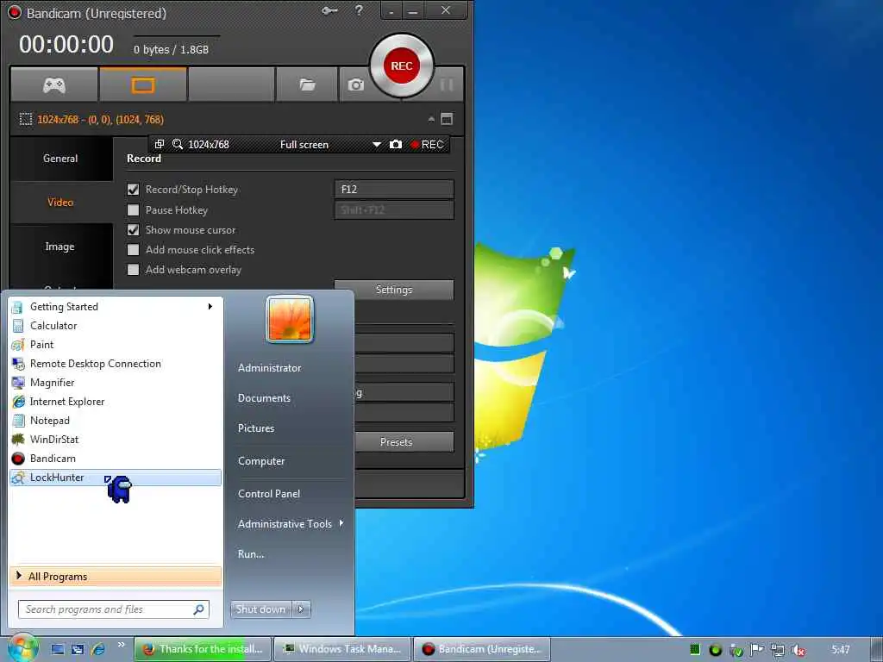Viewport: 883px width, 662px height.
Task: Open Remote Desktop Connection
Action: pos(116,364)
